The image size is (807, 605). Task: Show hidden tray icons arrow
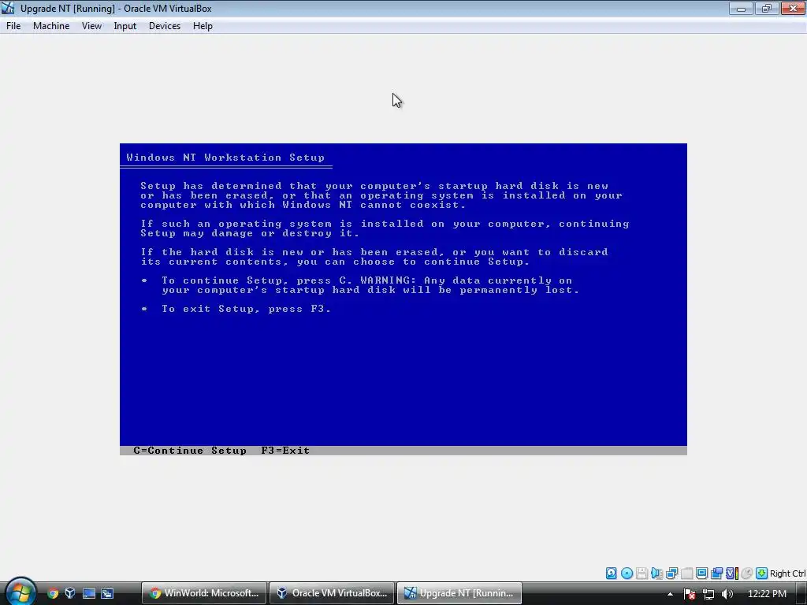670,594
